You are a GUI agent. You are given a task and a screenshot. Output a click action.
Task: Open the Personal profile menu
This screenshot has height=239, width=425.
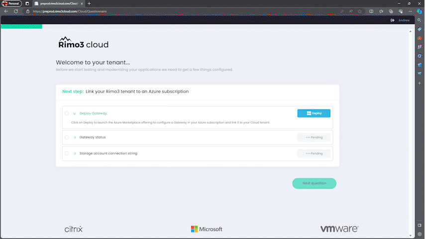pyautogui.click(x=11, y=3)
